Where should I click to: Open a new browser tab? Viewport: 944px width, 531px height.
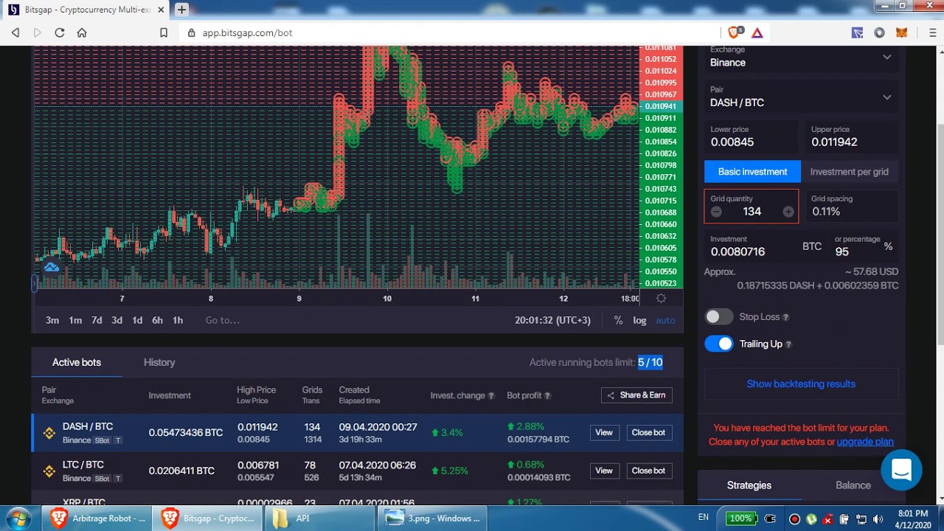(x=181, y=10)
